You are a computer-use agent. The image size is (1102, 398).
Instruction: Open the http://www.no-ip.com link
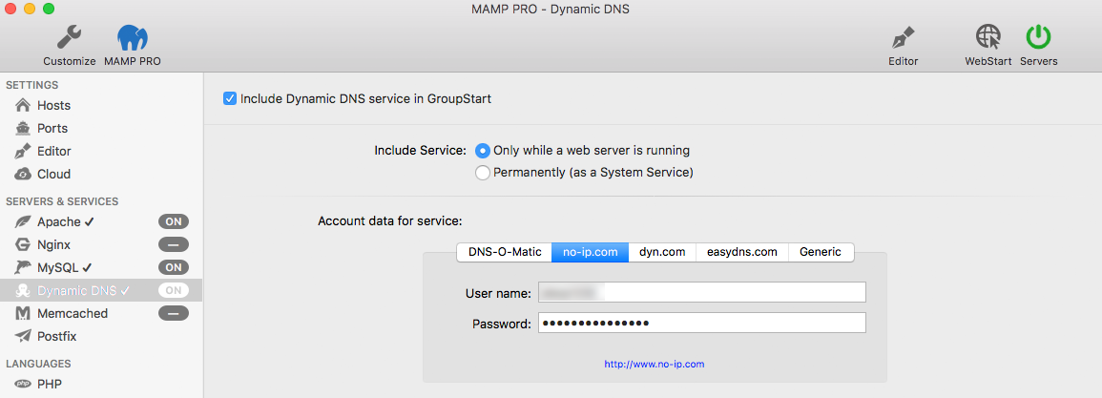(x=655, y=365)
